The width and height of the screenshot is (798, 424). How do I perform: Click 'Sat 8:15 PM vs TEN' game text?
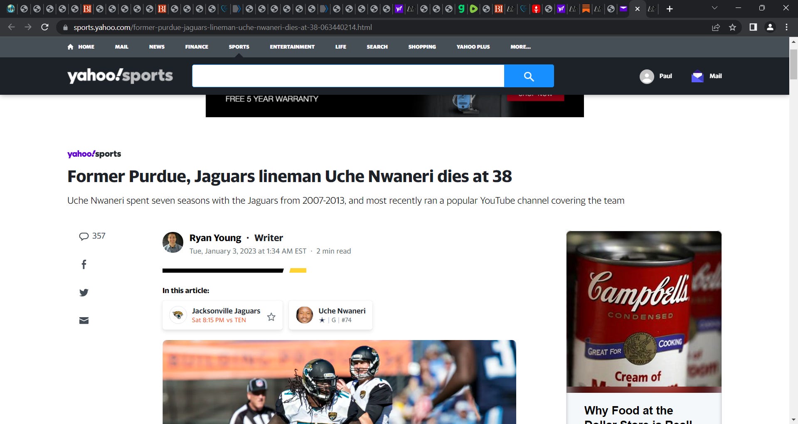[x=219, y=320]
